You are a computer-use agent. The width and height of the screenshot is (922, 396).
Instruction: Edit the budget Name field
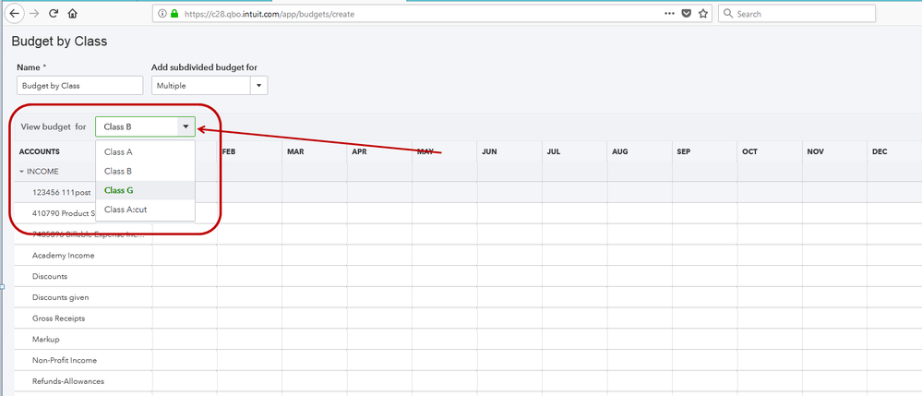[x=80, y=85]
